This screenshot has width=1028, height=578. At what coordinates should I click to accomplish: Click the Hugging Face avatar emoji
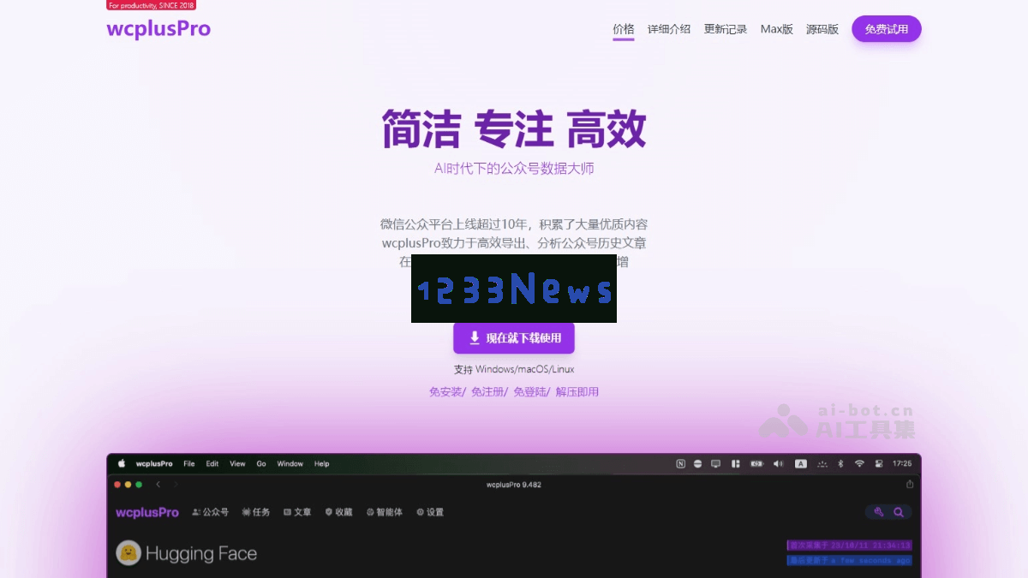click(x=128, y=553)
